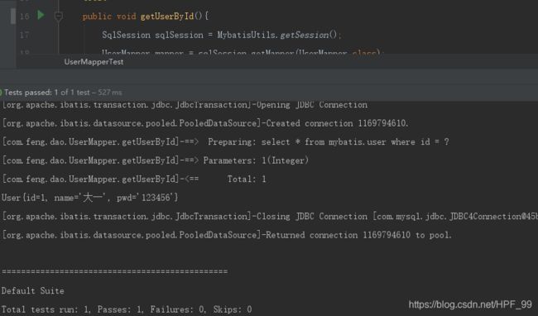538x316 pixels.
Task: Select the UserMapperTest breadcrumb
Action: (x=94, y=62)
